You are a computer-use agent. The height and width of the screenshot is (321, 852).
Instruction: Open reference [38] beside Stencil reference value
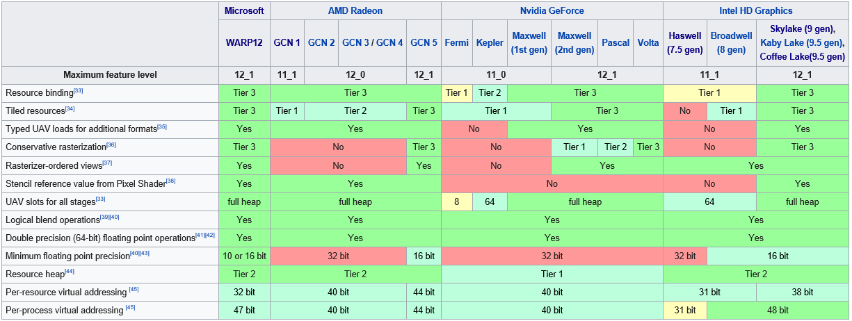coord(171,181)
